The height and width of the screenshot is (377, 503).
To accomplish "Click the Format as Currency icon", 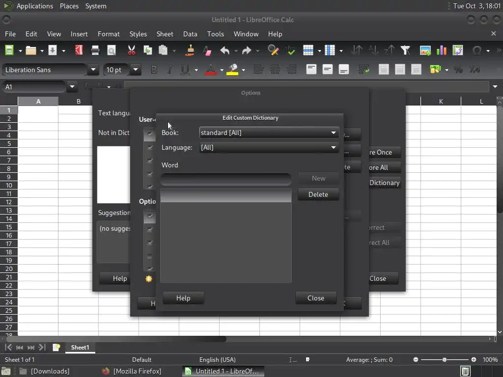I will (435, 70).
